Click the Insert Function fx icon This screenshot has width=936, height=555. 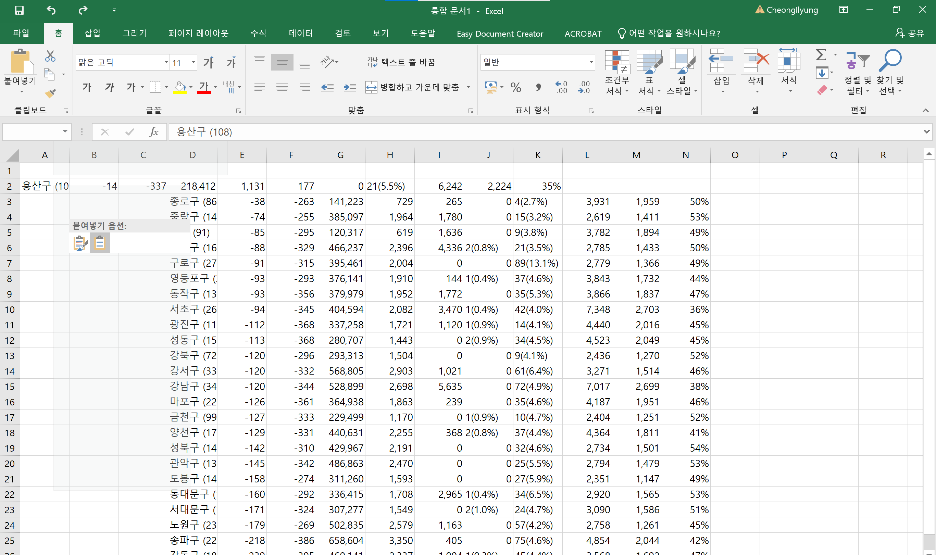(x=153, y=132)
